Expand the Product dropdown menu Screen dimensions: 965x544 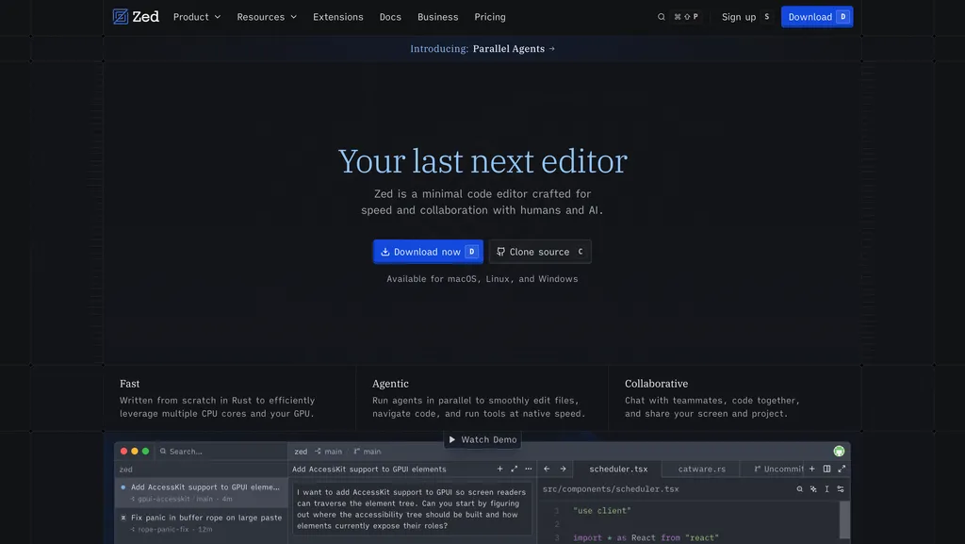197,17
